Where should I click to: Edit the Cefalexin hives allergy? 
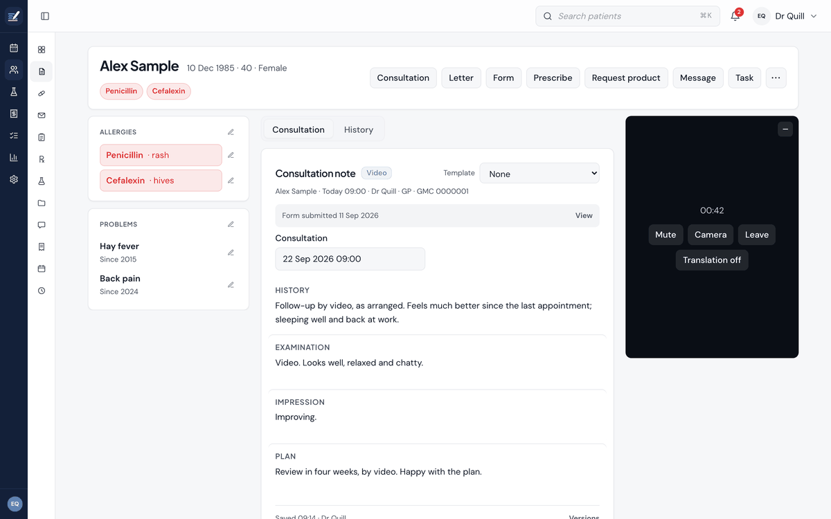point(231,181)
